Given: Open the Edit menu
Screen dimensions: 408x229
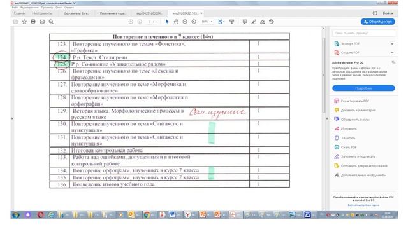Looking at the screenshot, I should tap(29, 8).
